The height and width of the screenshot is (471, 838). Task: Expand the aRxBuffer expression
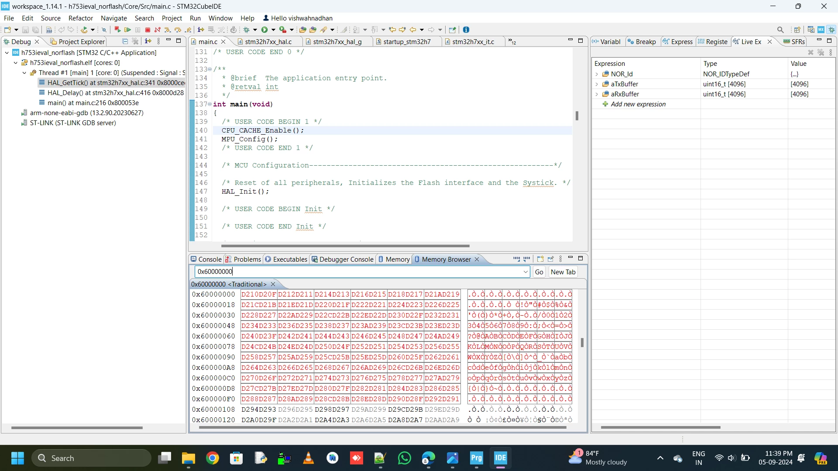597,94
